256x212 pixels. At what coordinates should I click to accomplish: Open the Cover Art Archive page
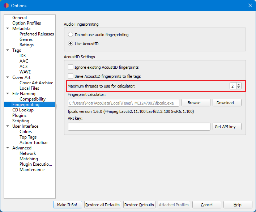point(36,83)
